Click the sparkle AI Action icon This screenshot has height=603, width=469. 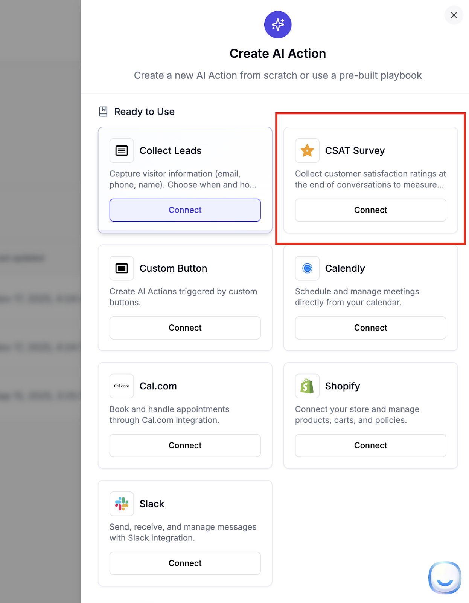(278, 24)
